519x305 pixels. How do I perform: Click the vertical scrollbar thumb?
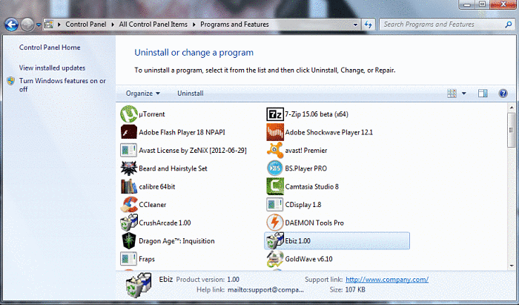tap(512, 130)
